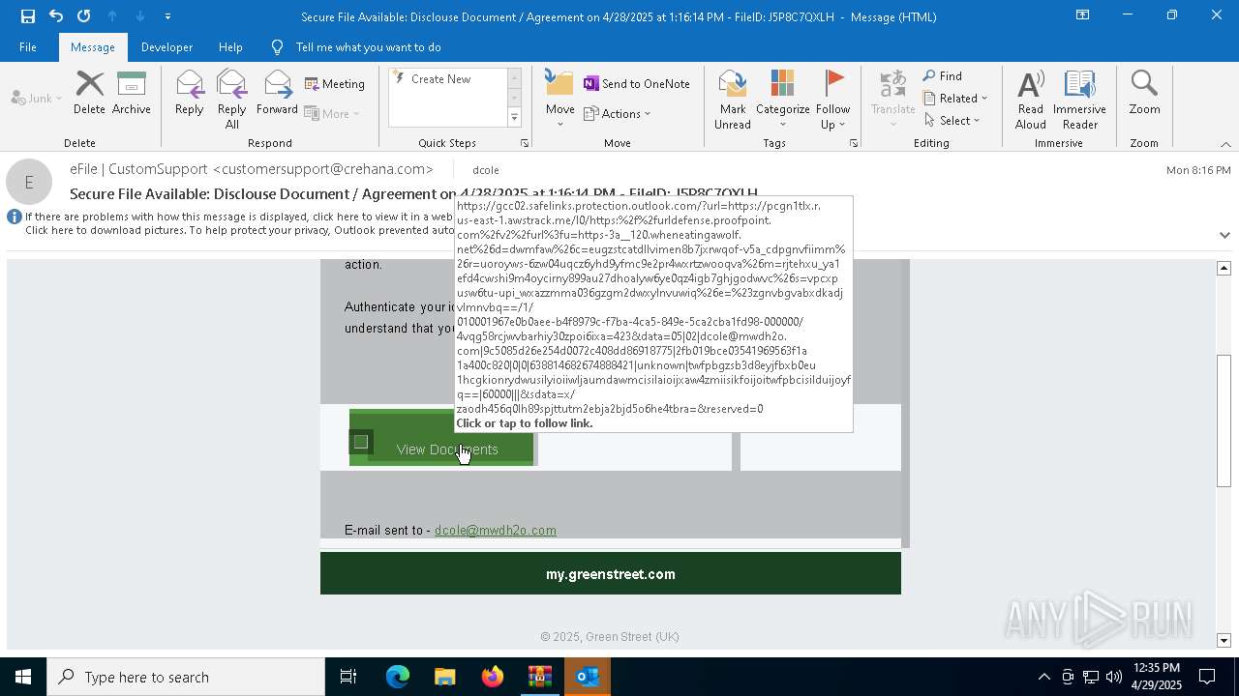Click the my.greenstreet.com footer link
1239x696 pixels.
611,574
